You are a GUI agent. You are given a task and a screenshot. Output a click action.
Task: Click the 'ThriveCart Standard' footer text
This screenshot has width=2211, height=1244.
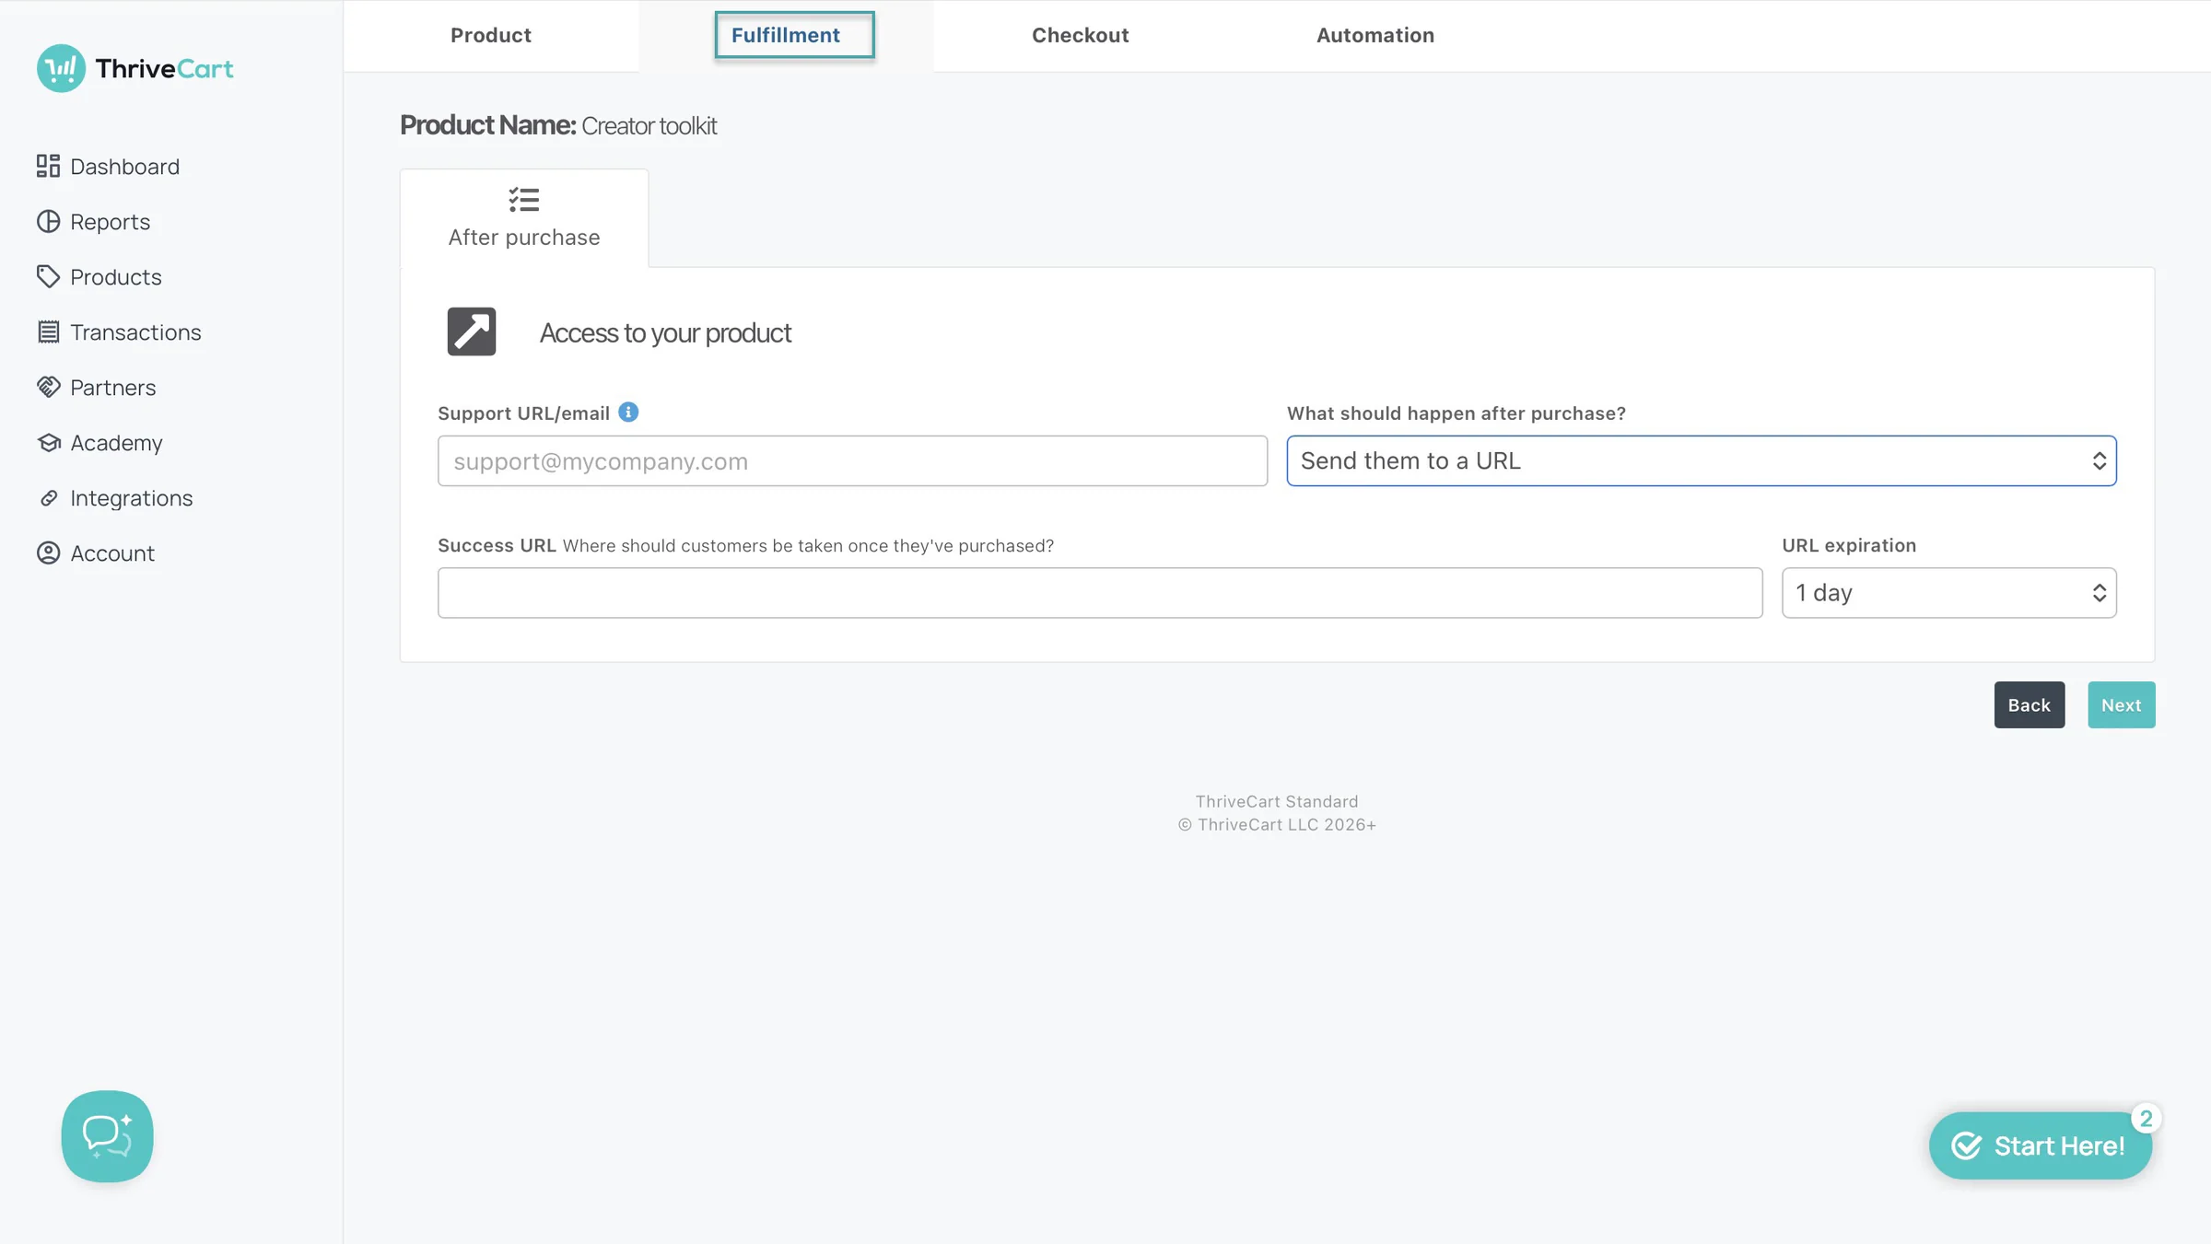[x=1277, y=801]
